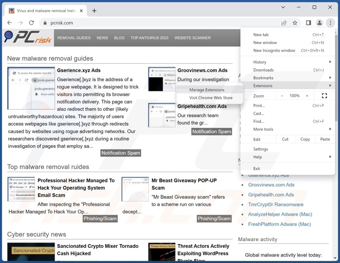Open the profile avatar icon
Image resolution: width=340 pixels, height=263 pixels.
click(319, 23)
